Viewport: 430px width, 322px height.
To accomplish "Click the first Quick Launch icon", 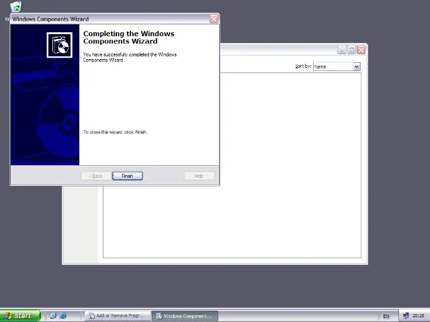I will click(x=53, y=316).
